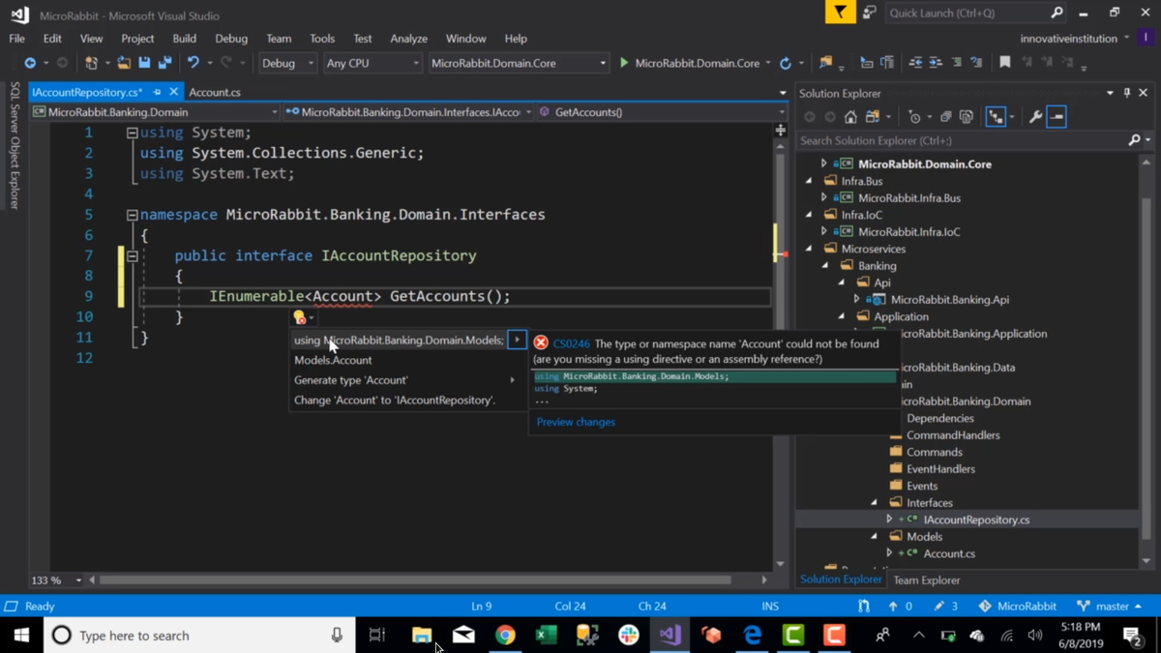
Task: Toggle pin on the IAccountRepository.cs tab
Action: click(x=157, y=92)
